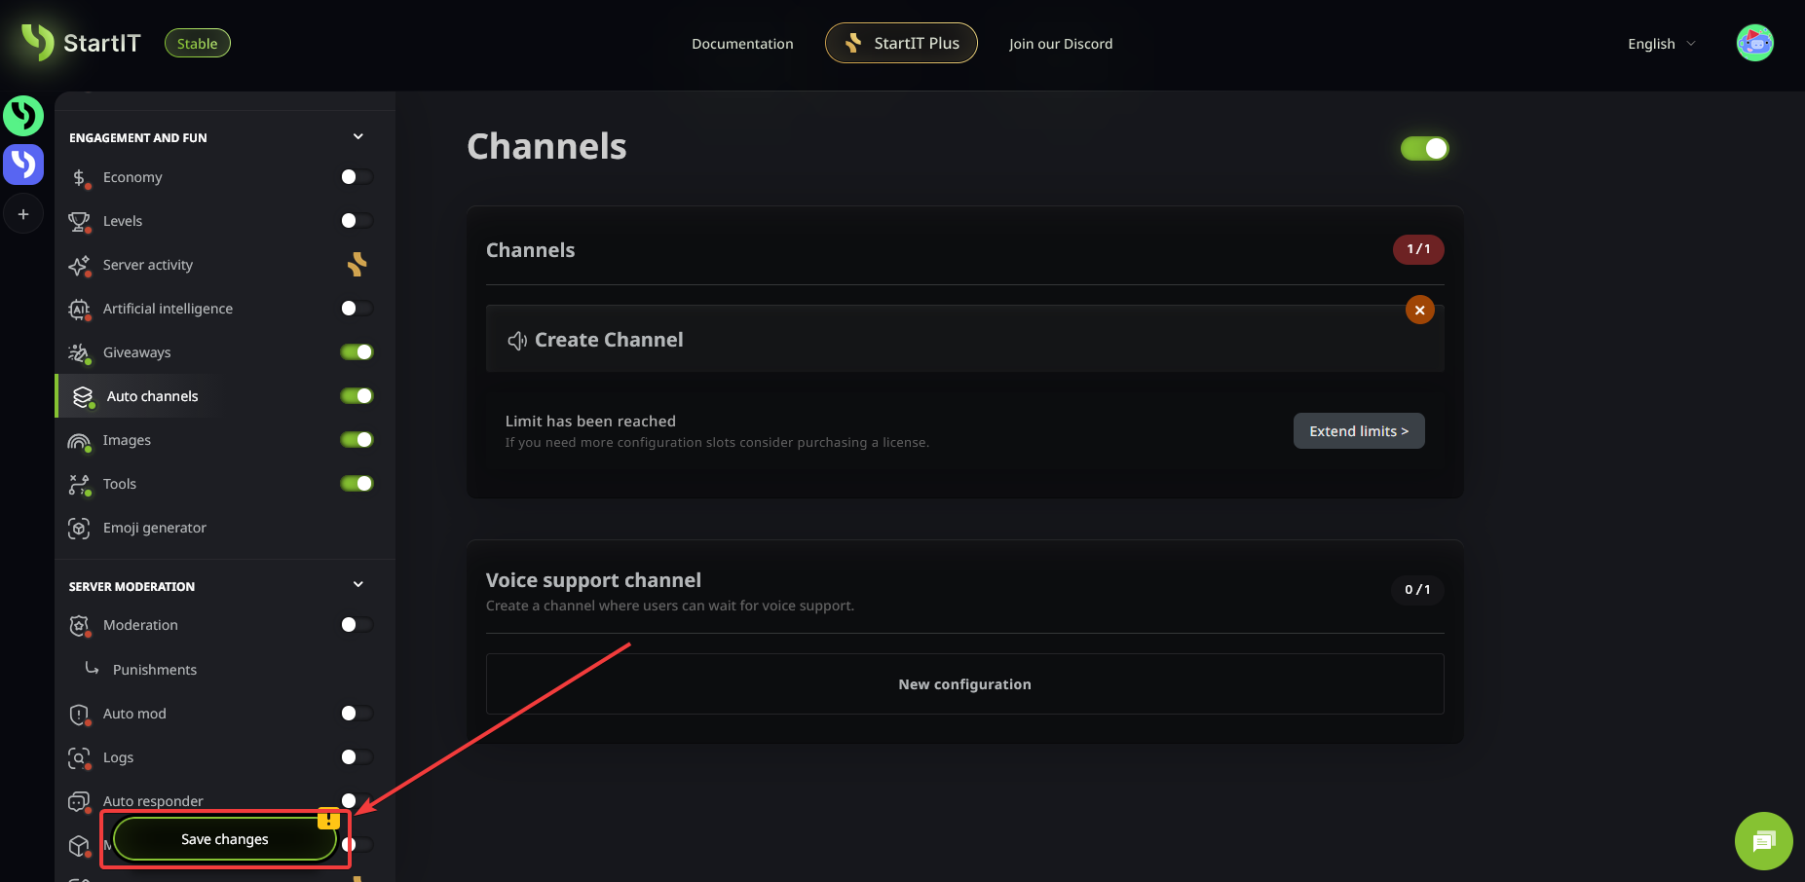Select Punishments in the sidebar

pyautogui.click(x=154, y=670)
